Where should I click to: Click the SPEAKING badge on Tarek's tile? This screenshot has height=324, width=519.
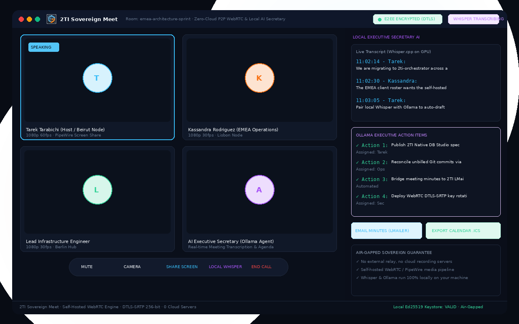[44, 47]
